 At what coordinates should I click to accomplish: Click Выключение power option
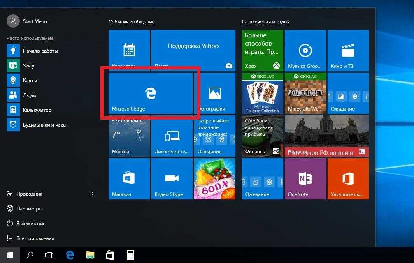[x=31, y=224]
